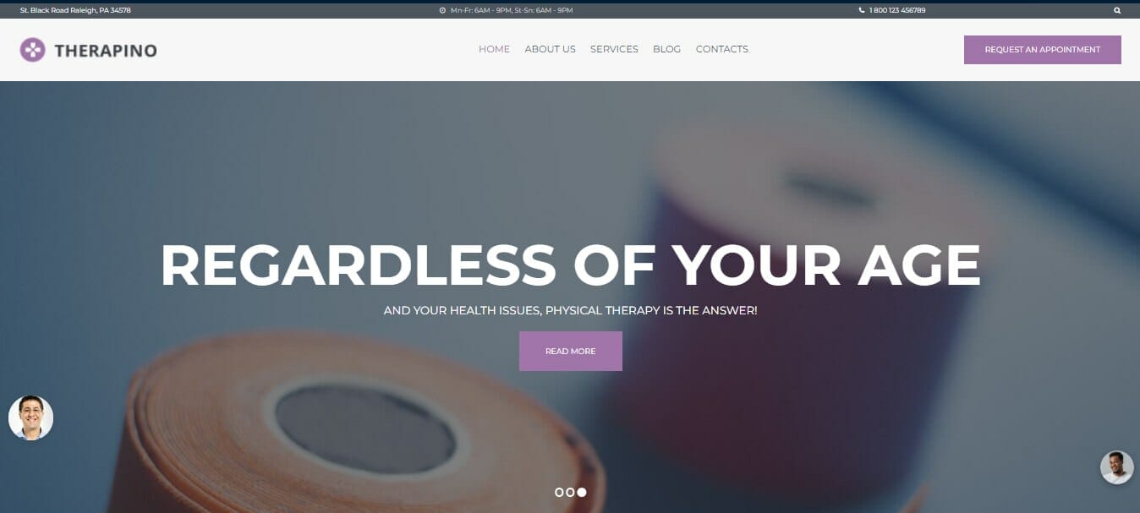
Task: Open the About Us menu item
Action: point(550,49)
